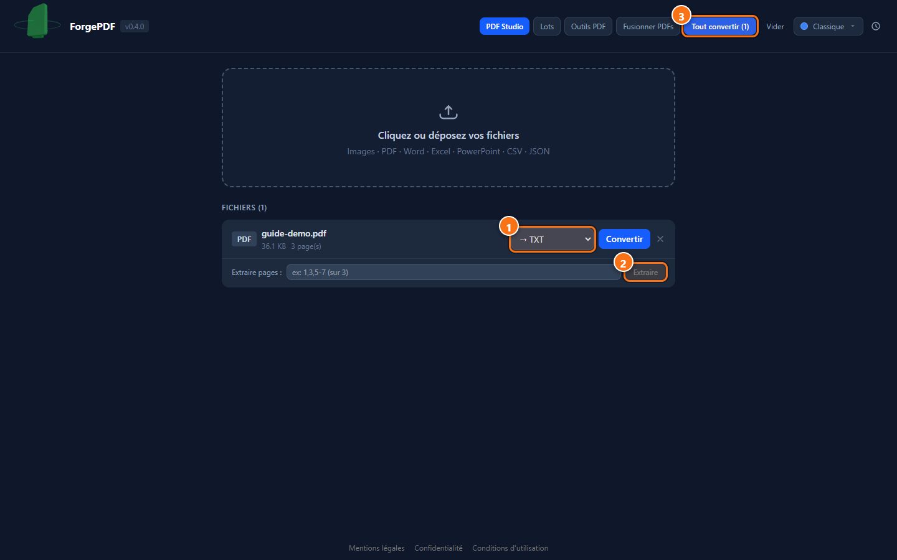Click the Extraire button

645,273
